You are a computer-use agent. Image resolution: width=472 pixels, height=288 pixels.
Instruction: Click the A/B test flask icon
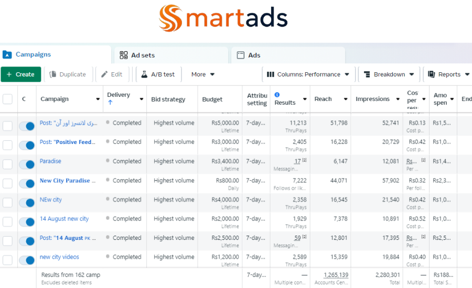pos(145,74)
